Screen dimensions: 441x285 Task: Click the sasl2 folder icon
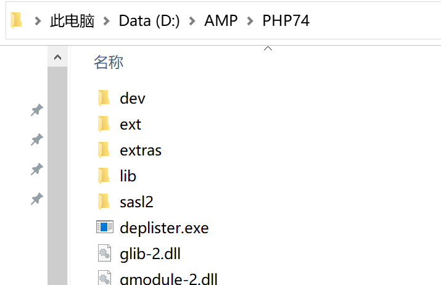(104, 202)
